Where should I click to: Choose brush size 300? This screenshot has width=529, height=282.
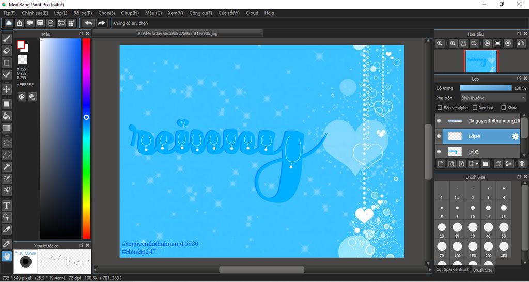coord(504,249)
